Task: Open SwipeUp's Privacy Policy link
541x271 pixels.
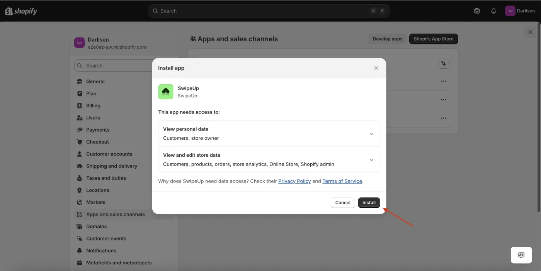Action: (294, 181)
